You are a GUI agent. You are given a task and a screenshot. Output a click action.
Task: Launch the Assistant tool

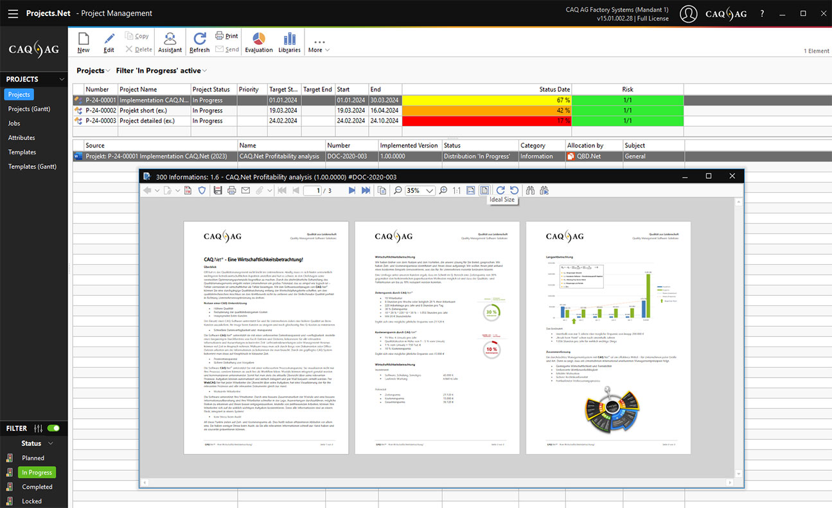pos(170,41)
